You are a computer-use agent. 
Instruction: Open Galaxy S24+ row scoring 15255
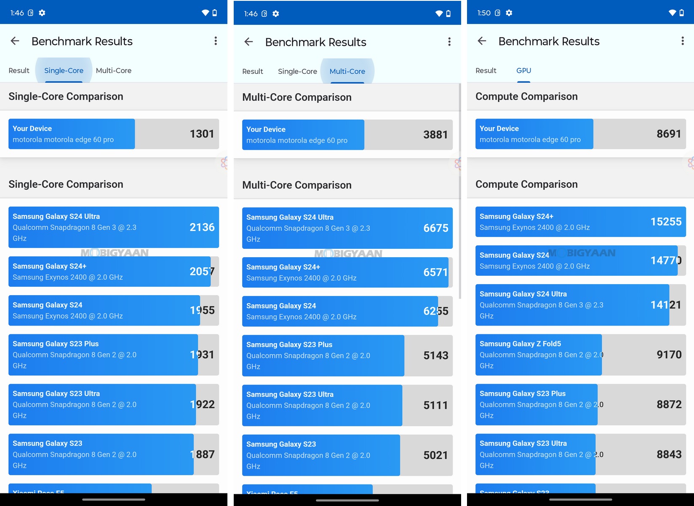[x=581, y=222]
